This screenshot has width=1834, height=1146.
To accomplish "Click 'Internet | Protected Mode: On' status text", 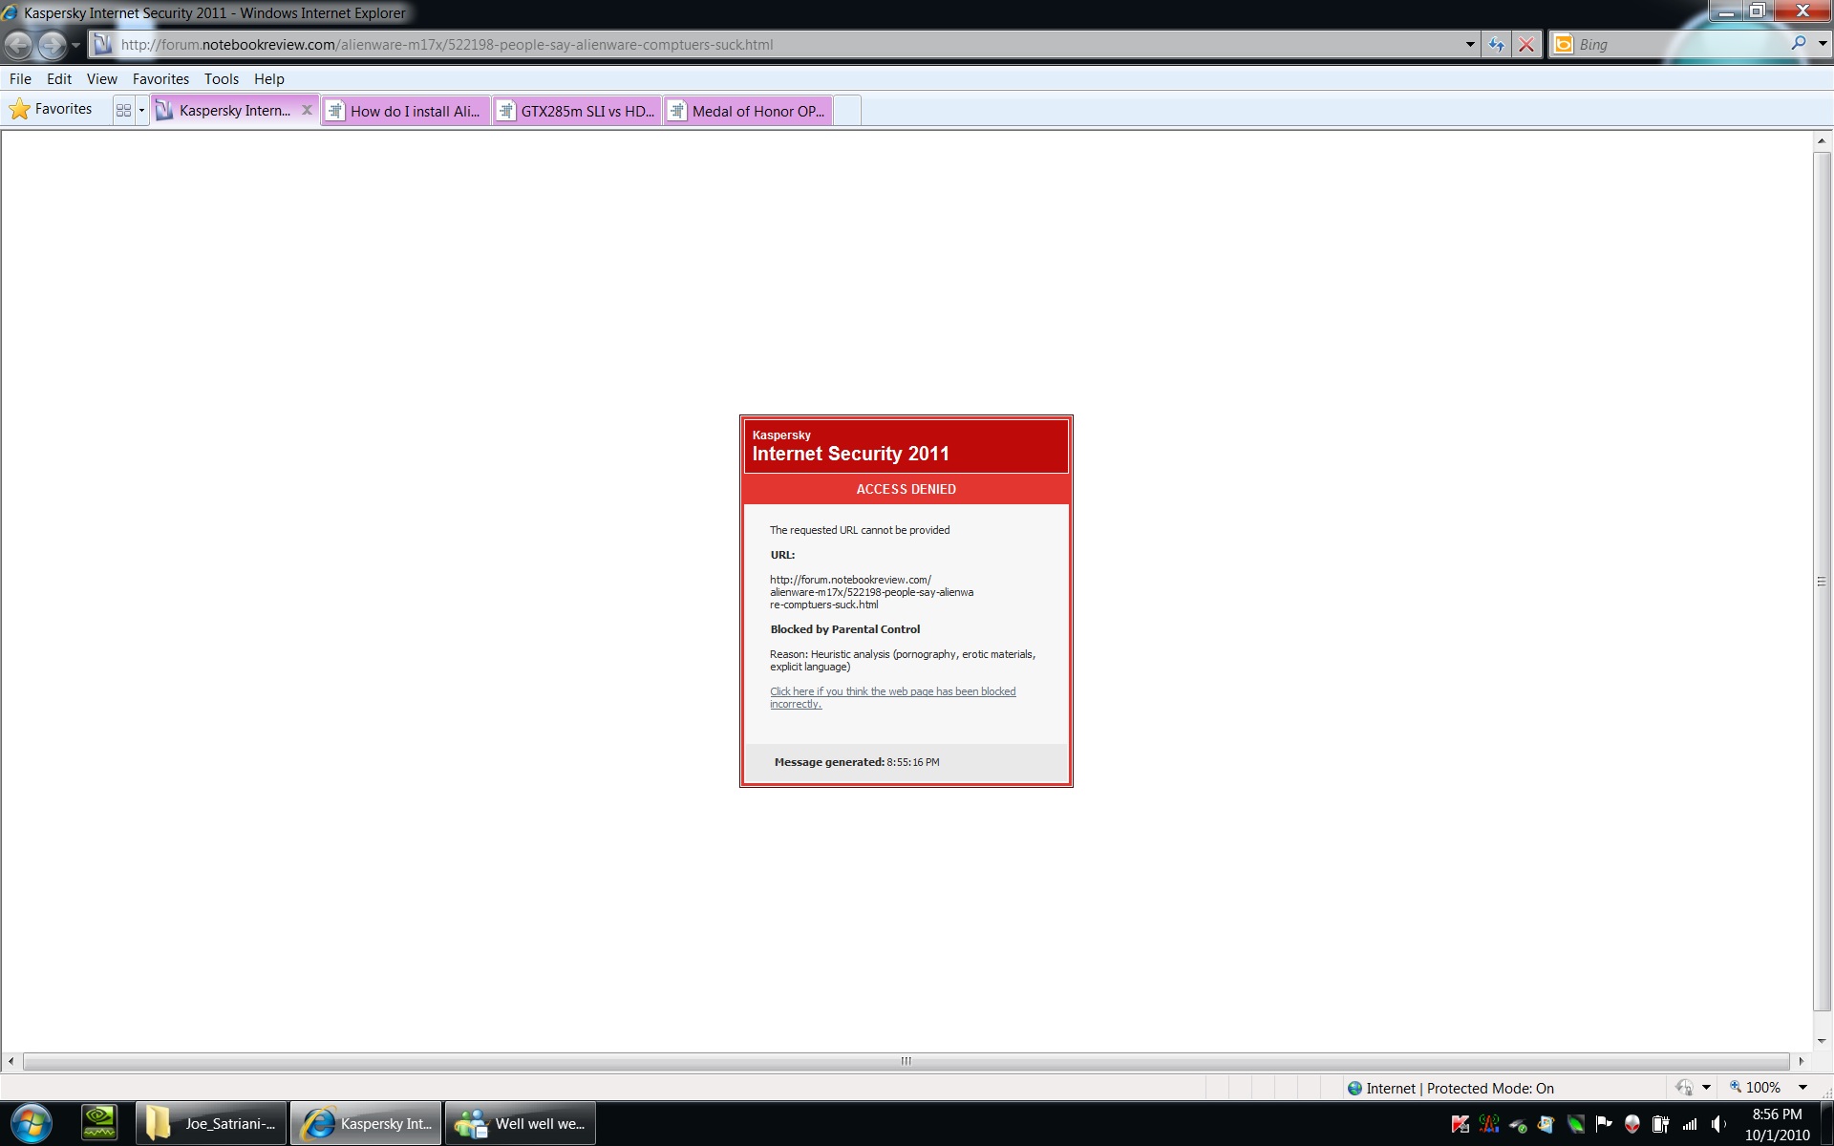I will 1460,1088.
